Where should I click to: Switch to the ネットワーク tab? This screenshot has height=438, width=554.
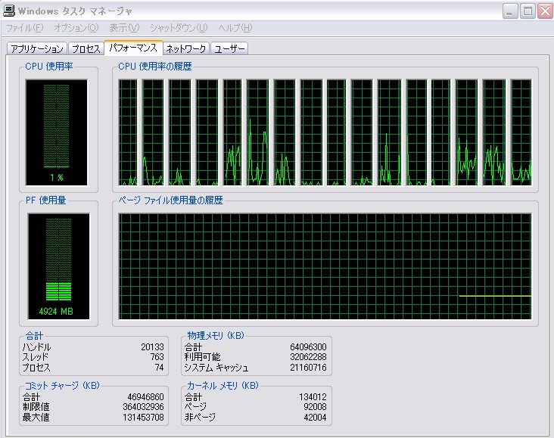tap(186, 48)
